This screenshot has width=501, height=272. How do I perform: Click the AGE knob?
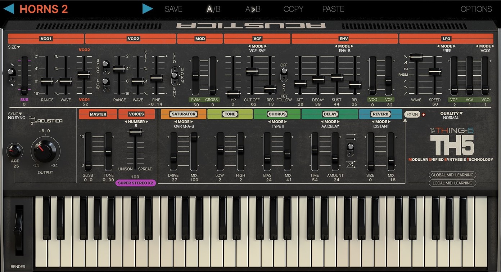15,150
